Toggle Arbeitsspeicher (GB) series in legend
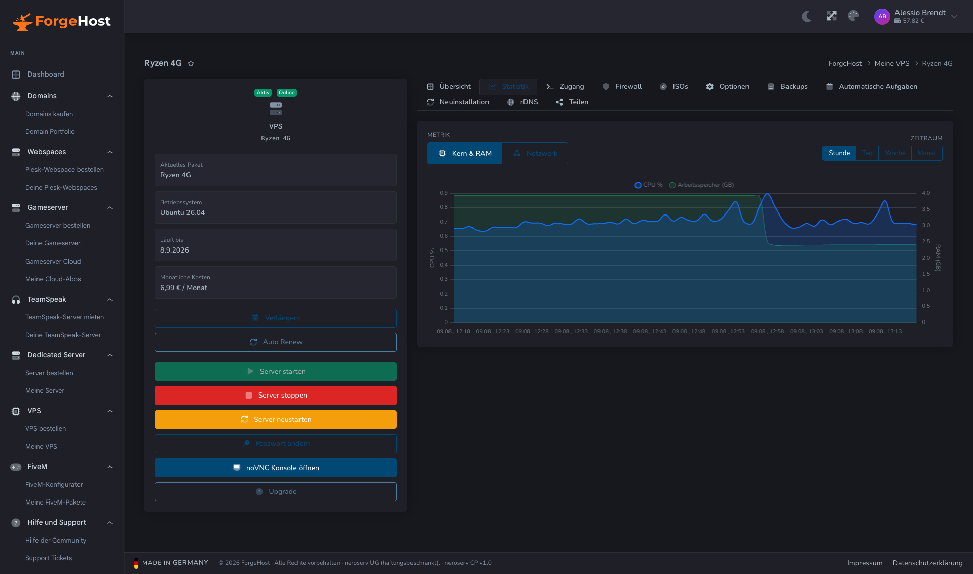This screenshot has height=574, width=973. click(701, 185)
